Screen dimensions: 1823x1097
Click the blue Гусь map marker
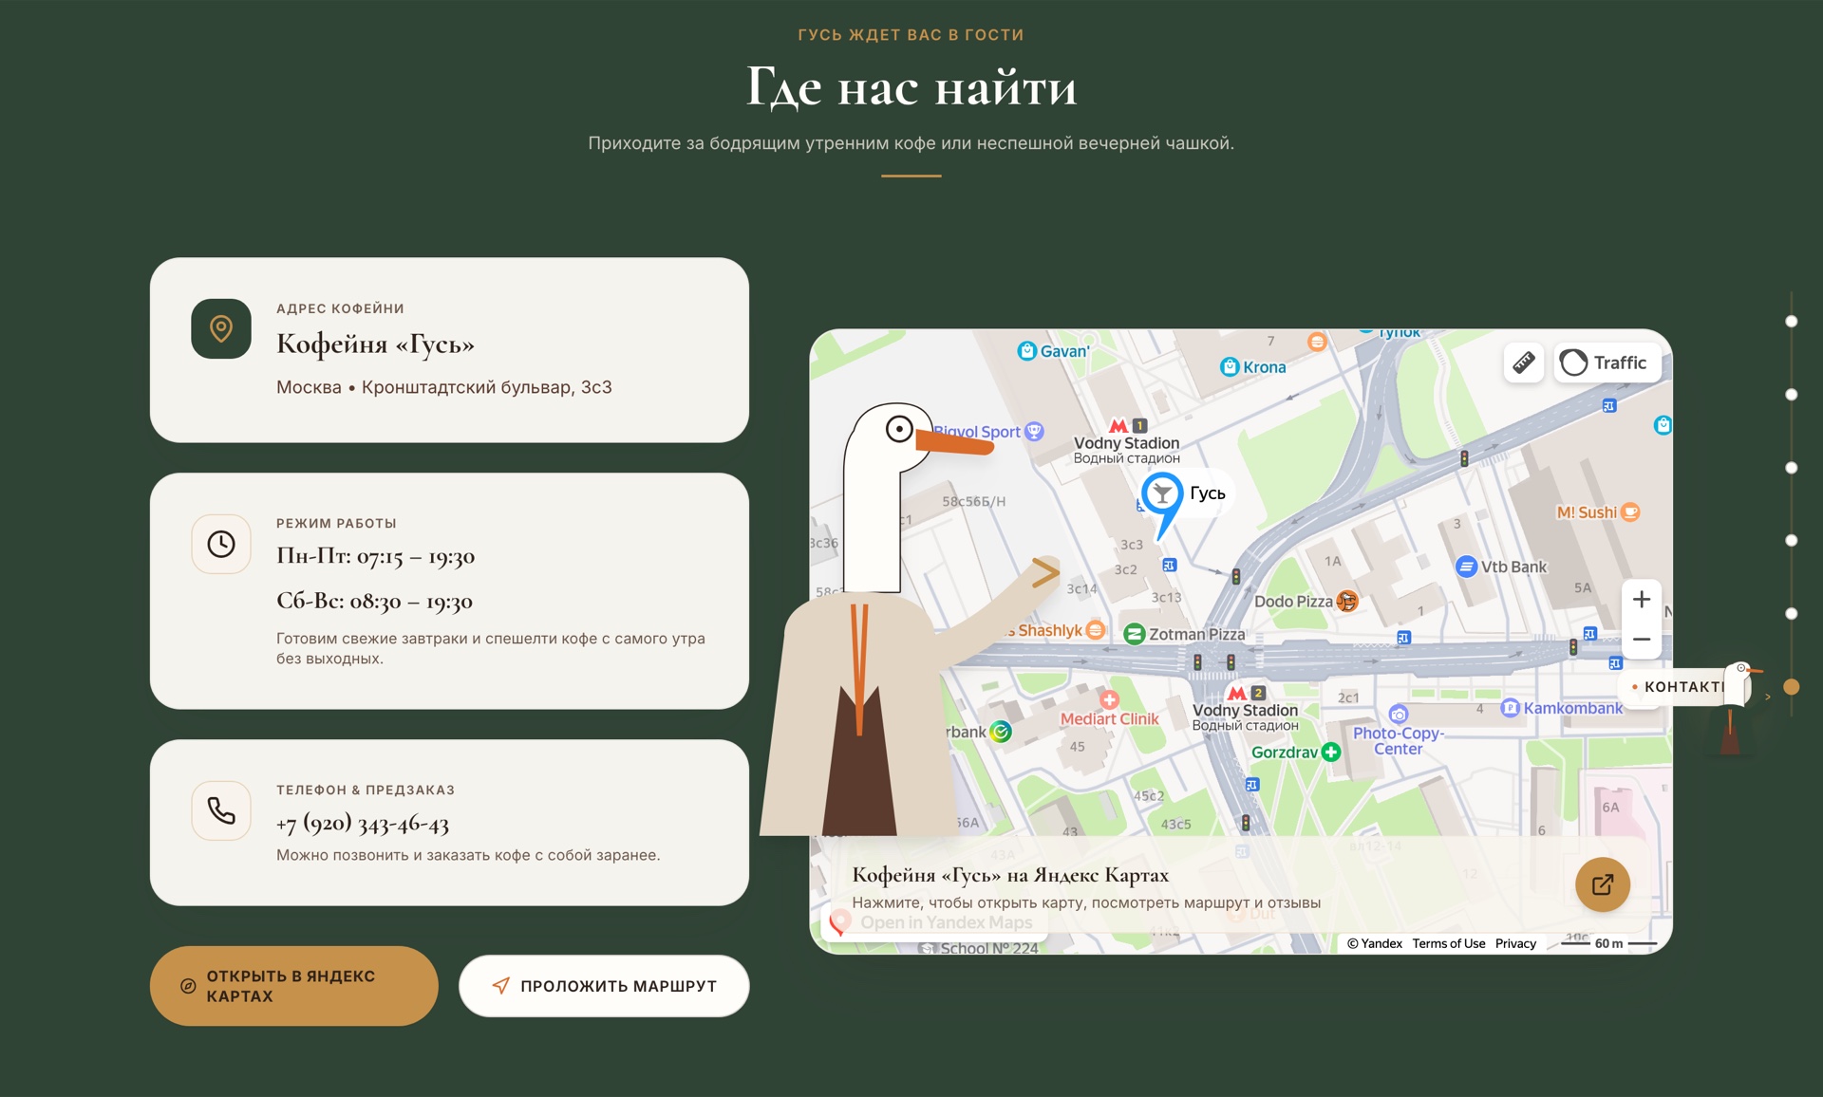coord(1162,493)
